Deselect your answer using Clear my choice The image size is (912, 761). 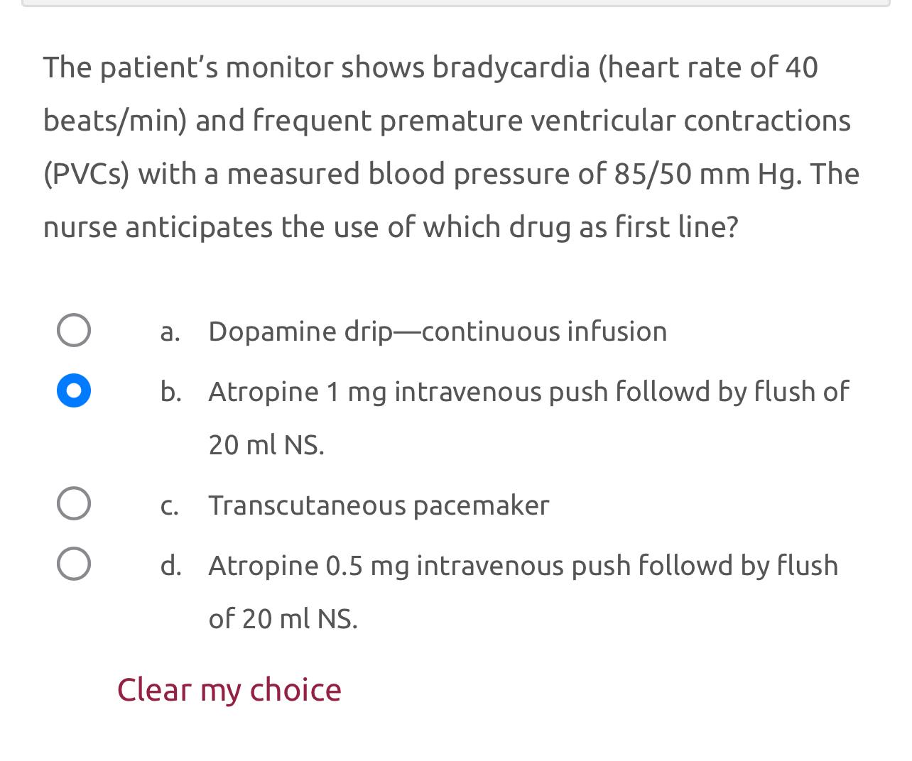(x=229, y=689)
